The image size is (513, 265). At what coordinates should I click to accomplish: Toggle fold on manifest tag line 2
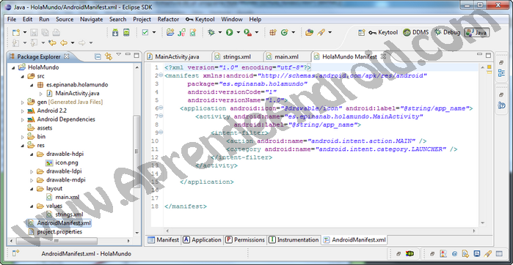pyautogui.click(x=161, y=75)
